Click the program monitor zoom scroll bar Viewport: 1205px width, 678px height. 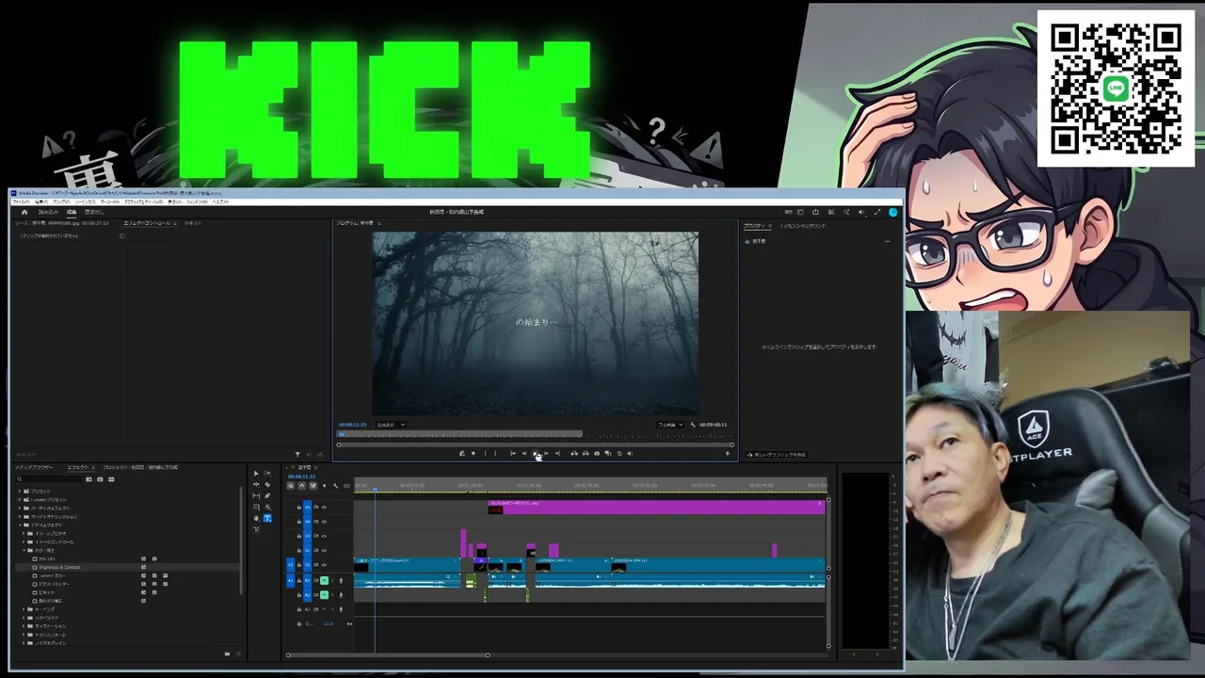pyautogui.click(x=536, y=444)
